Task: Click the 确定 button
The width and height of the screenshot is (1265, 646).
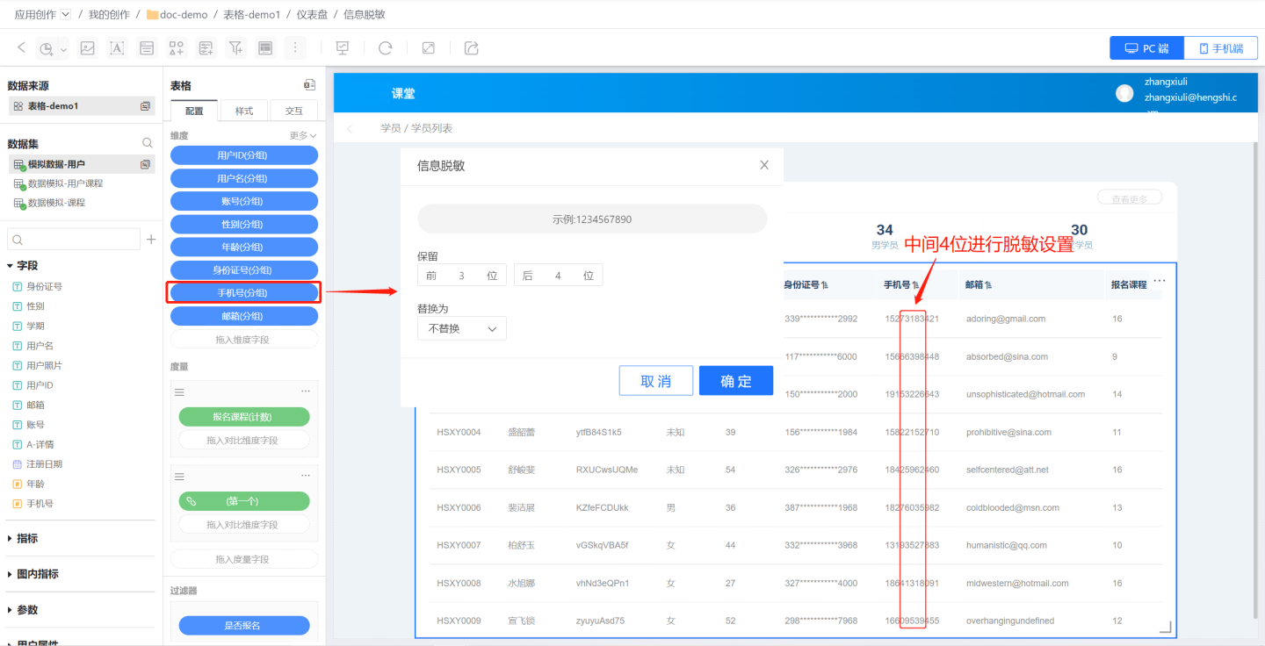Action: (736, 381)
